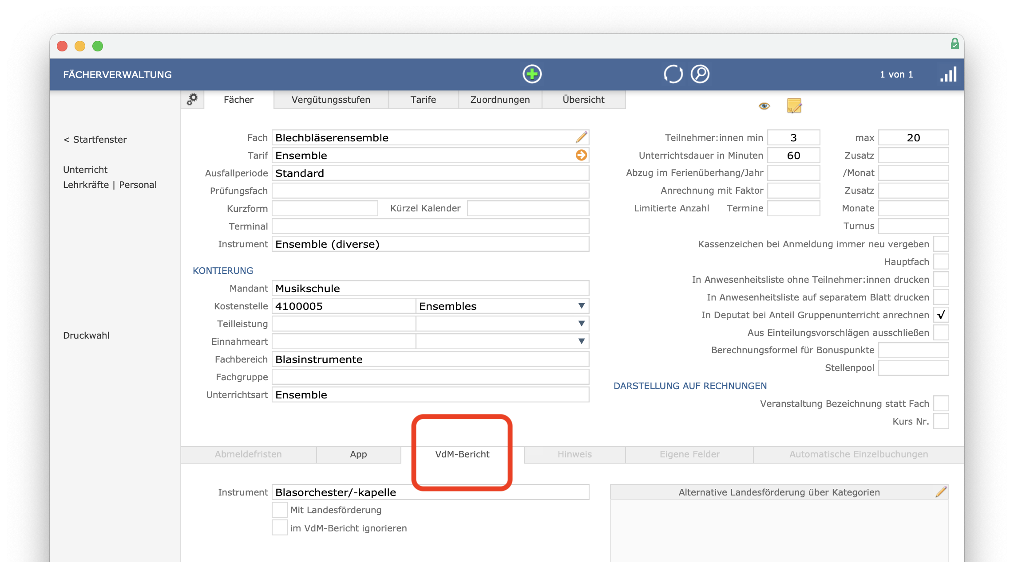
Task: Click the max participants field 20
Action: 913,137
